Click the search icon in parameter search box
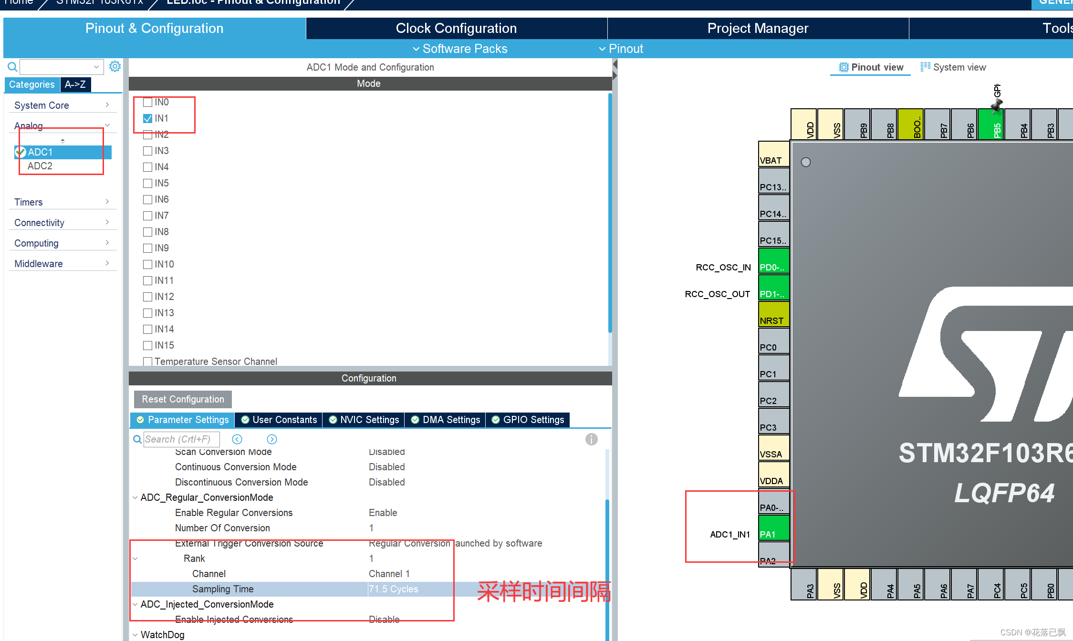 pos(137,439)
